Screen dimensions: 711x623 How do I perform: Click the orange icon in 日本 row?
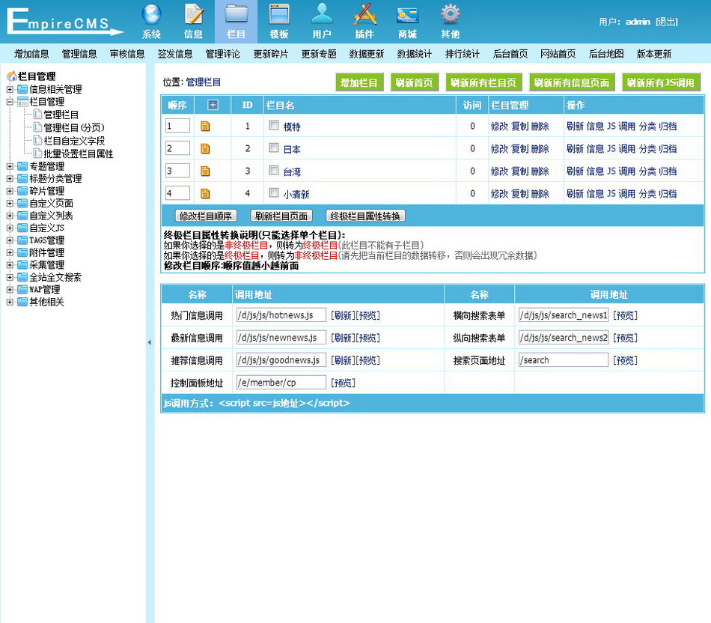205,148
